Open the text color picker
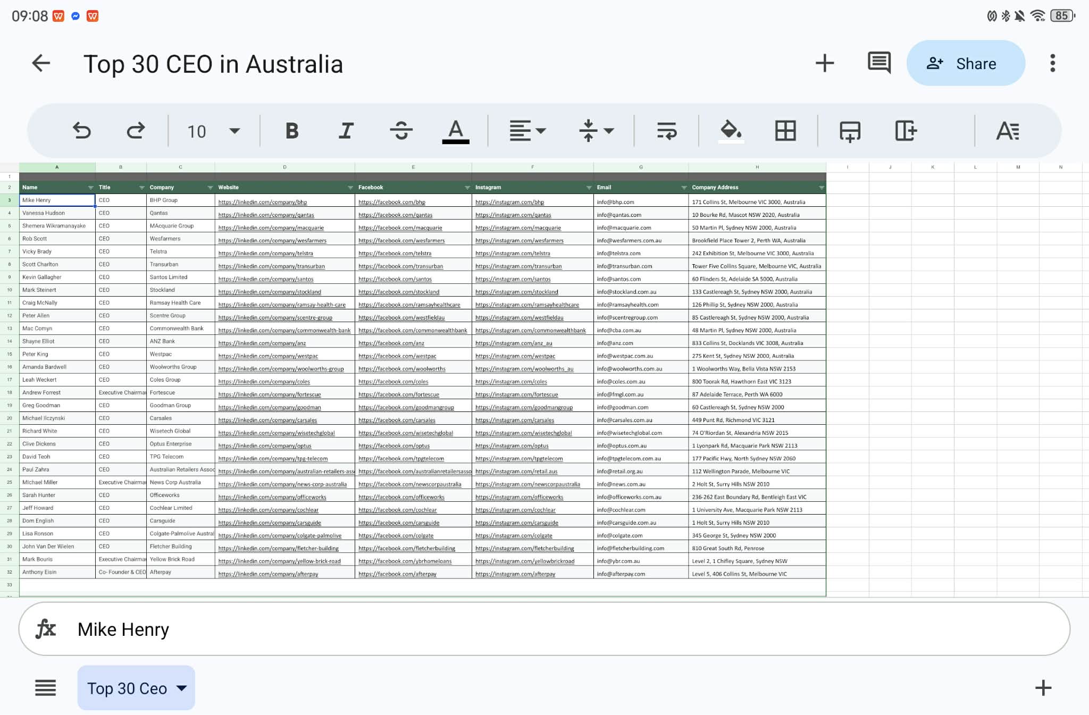 click(456, 131)
